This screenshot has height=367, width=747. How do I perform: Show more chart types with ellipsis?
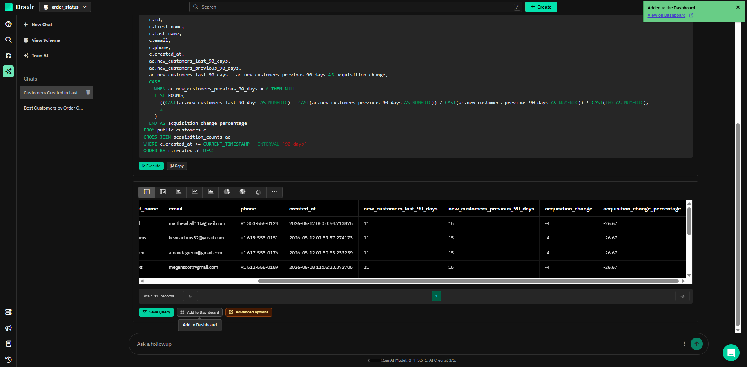pyautogui.click(x=274, y=192)
